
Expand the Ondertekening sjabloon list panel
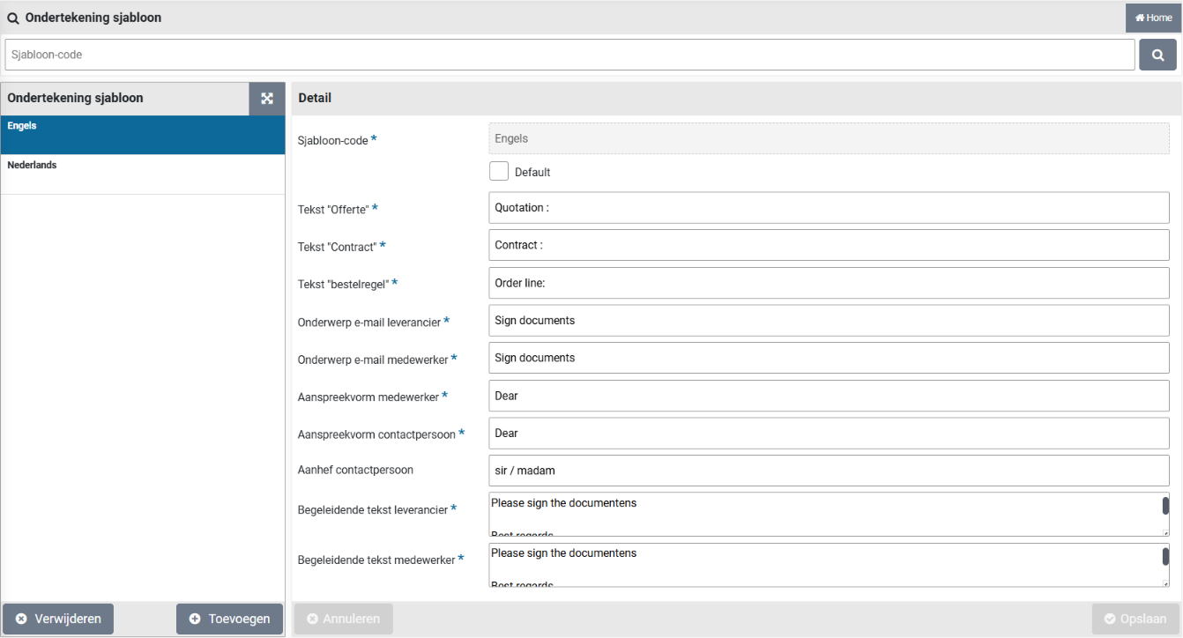click(266, 99)
